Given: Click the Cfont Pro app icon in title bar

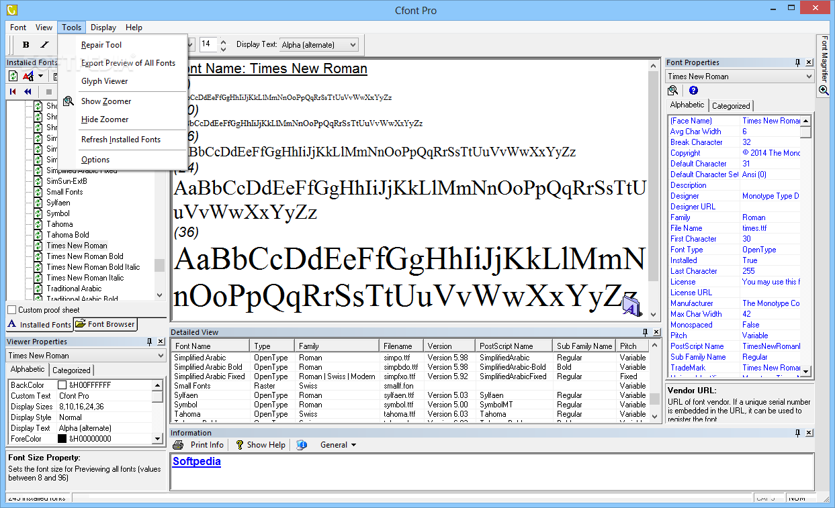Looking at the screenshot, I should click(11, 9).
